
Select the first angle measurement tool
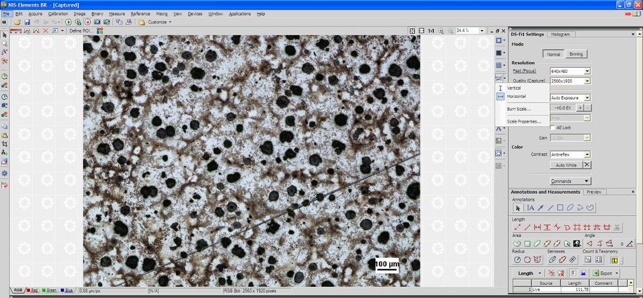click(590, 243)
